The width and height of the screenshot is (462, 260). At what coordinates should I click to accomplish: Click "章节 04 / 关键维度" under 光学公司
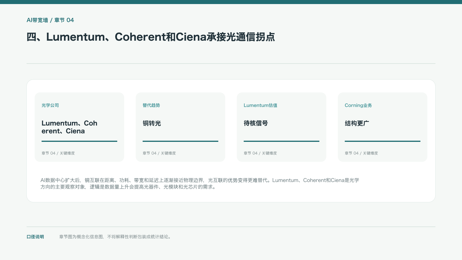pos(58,153)
